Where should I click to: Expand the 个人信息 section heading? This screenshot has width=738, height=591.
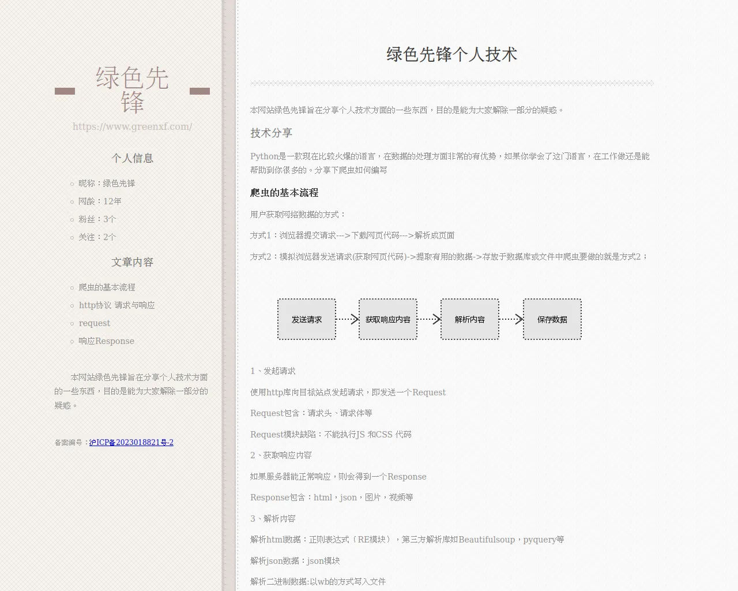pyautogui.click(x=132, y=158)
